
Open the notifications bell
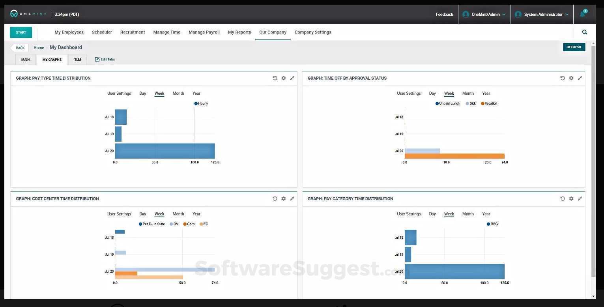(x=583, y=14)
